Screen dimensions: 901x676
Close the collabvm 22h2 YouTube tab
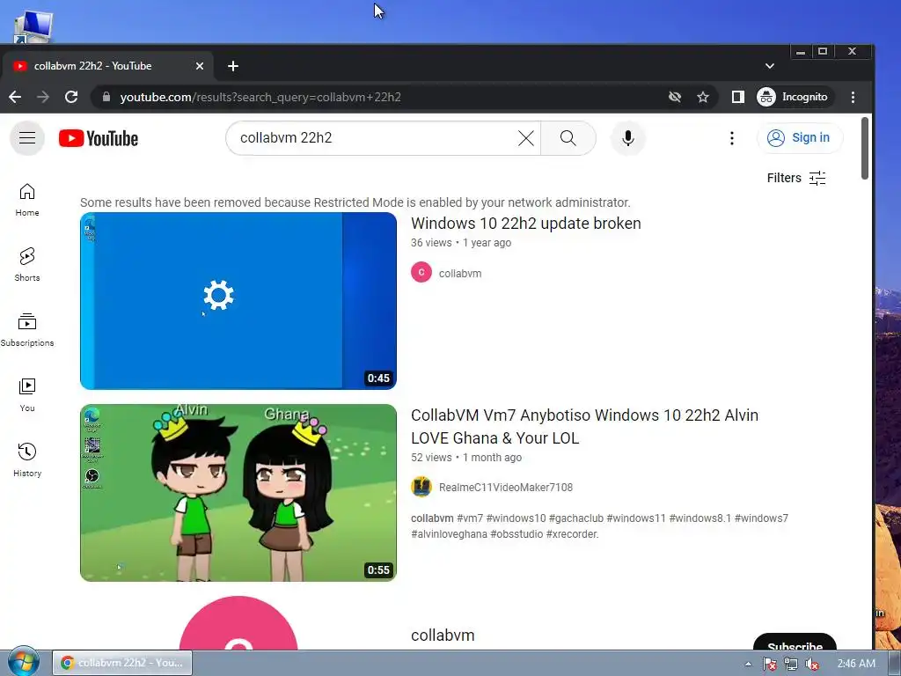(200, 66)
